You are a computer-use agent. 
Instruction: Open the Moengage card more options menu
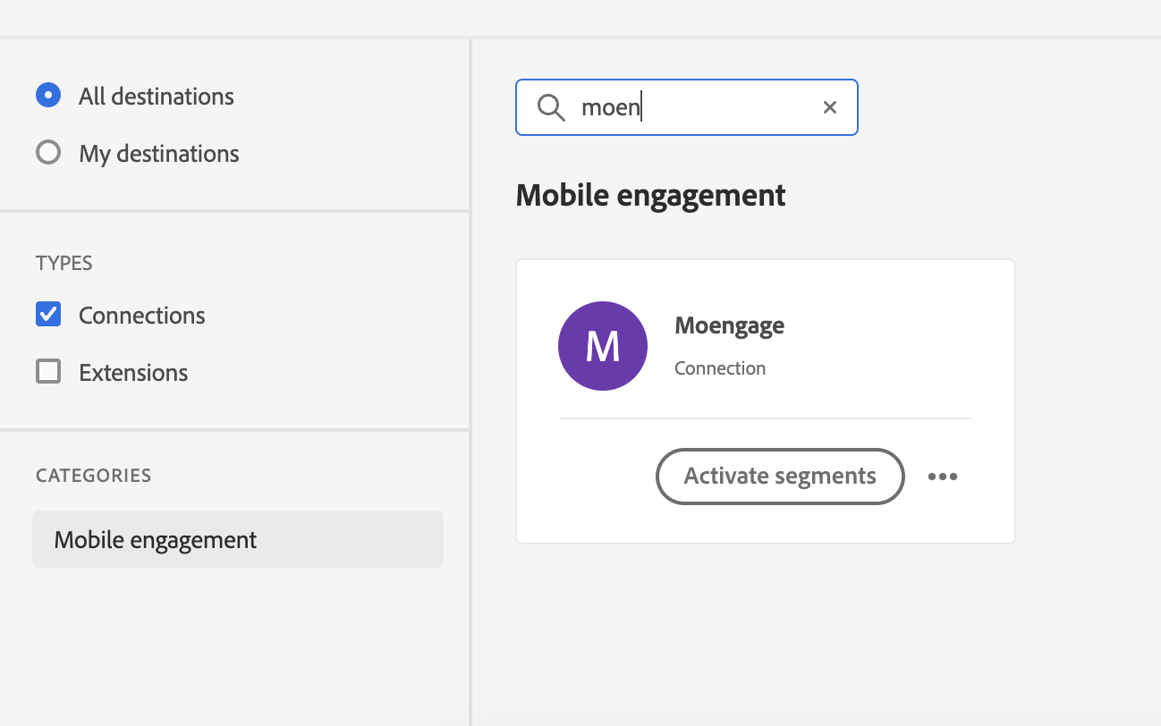[x=943, y=476]
